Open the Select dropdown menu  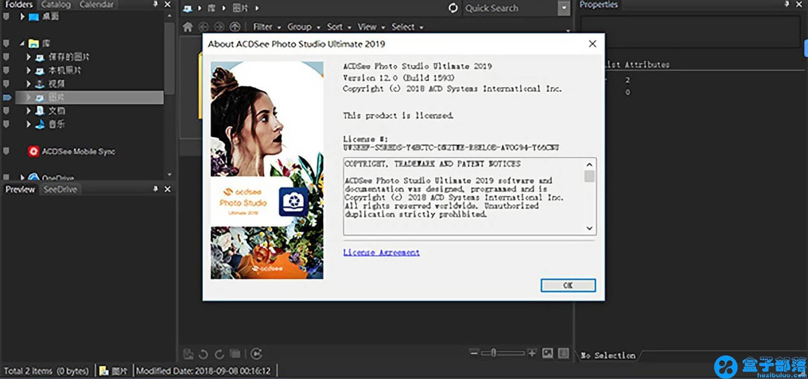pyautogui.click(x=407, y=27)
